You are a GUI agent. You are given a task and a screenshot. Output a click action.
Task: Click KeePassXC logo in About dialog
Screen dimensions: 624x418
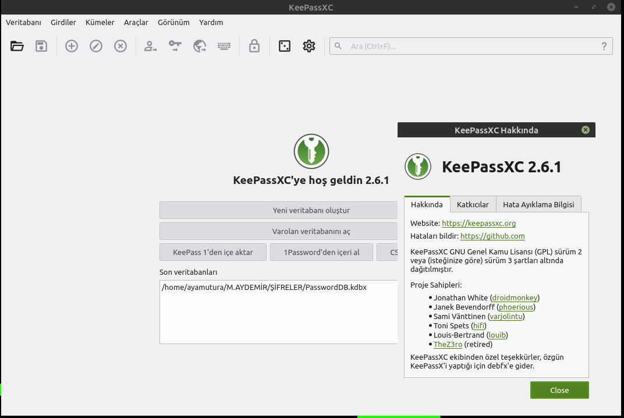click(x=418, y=167)
